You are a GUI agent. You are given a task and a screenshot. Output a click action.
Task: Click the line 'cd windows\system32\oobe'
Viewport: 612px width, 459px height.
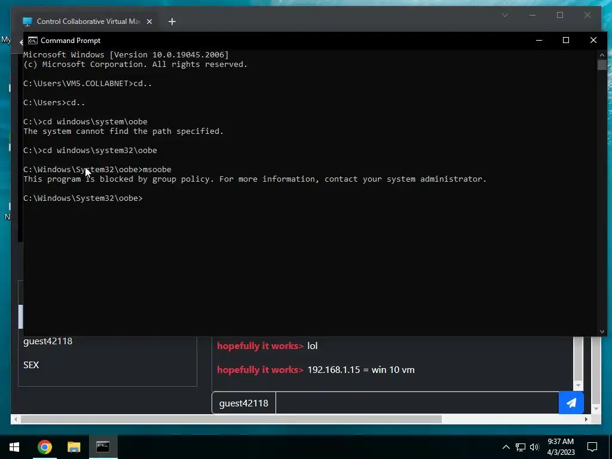tap(90, 150)
